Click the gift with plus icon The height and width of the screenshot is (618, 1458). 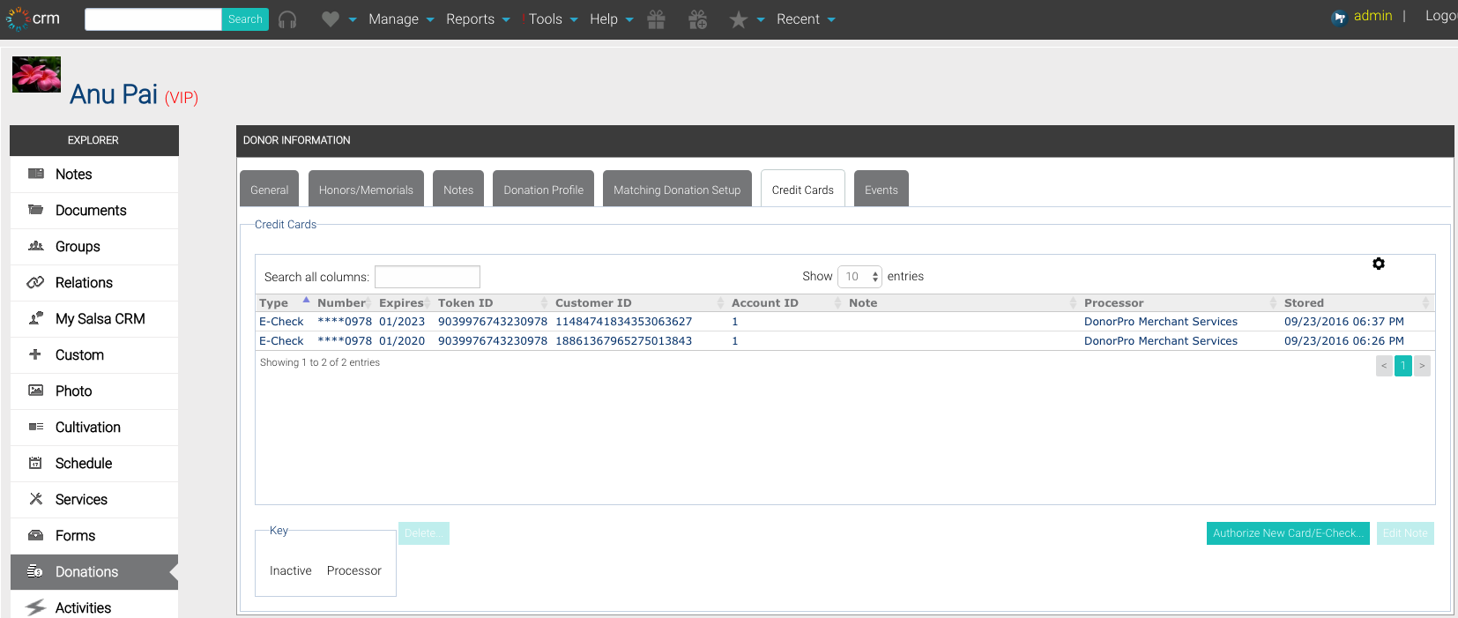tap(697, 19)
